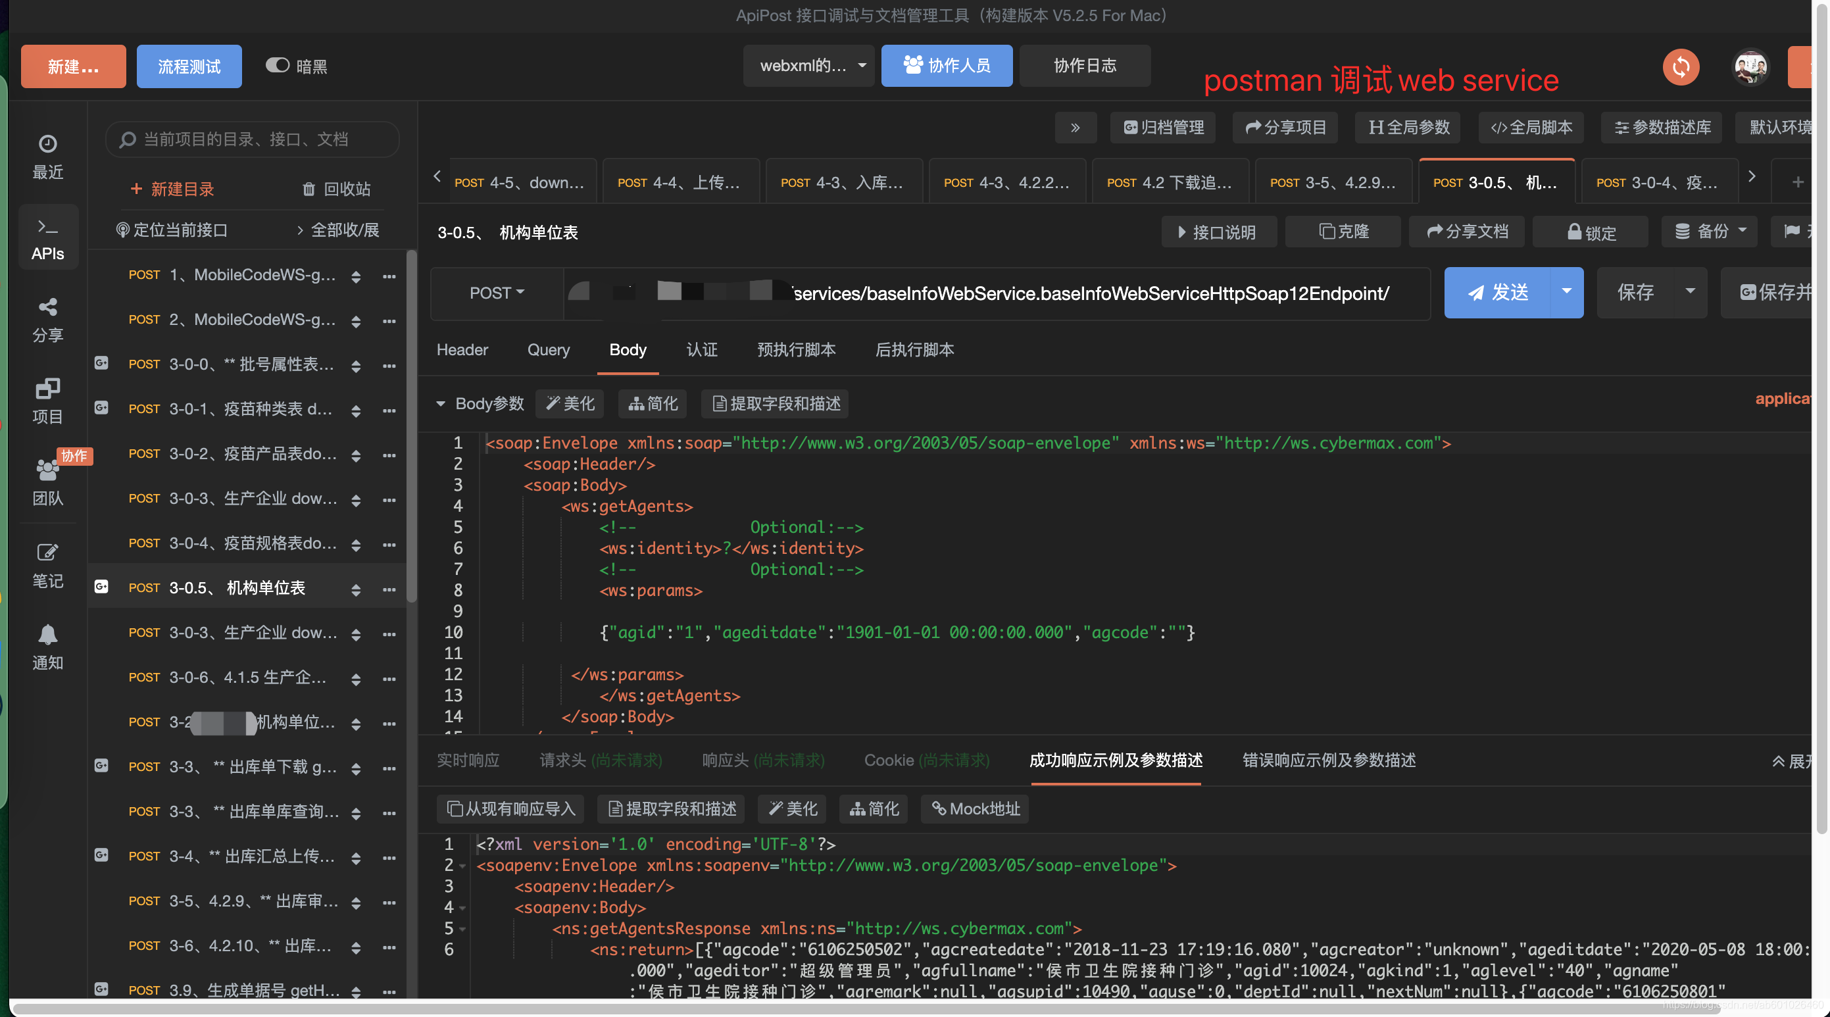The height and width of the screenshot is (1017, 1830).
Task: Toggle the 暗黑 dark mode switch
Action: (x=277, y=65)
